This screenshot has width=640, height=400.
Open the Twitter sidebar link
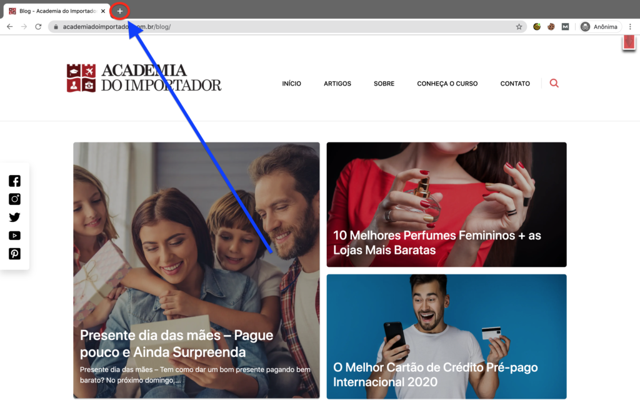[x=15, y=217]
